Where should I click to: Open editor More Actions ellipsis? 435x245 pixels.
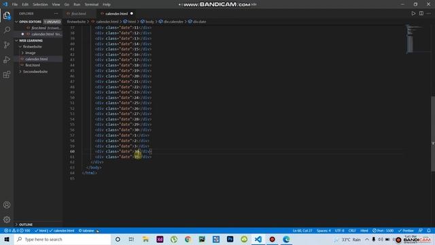pyautogui.click(x=429, y=14)
